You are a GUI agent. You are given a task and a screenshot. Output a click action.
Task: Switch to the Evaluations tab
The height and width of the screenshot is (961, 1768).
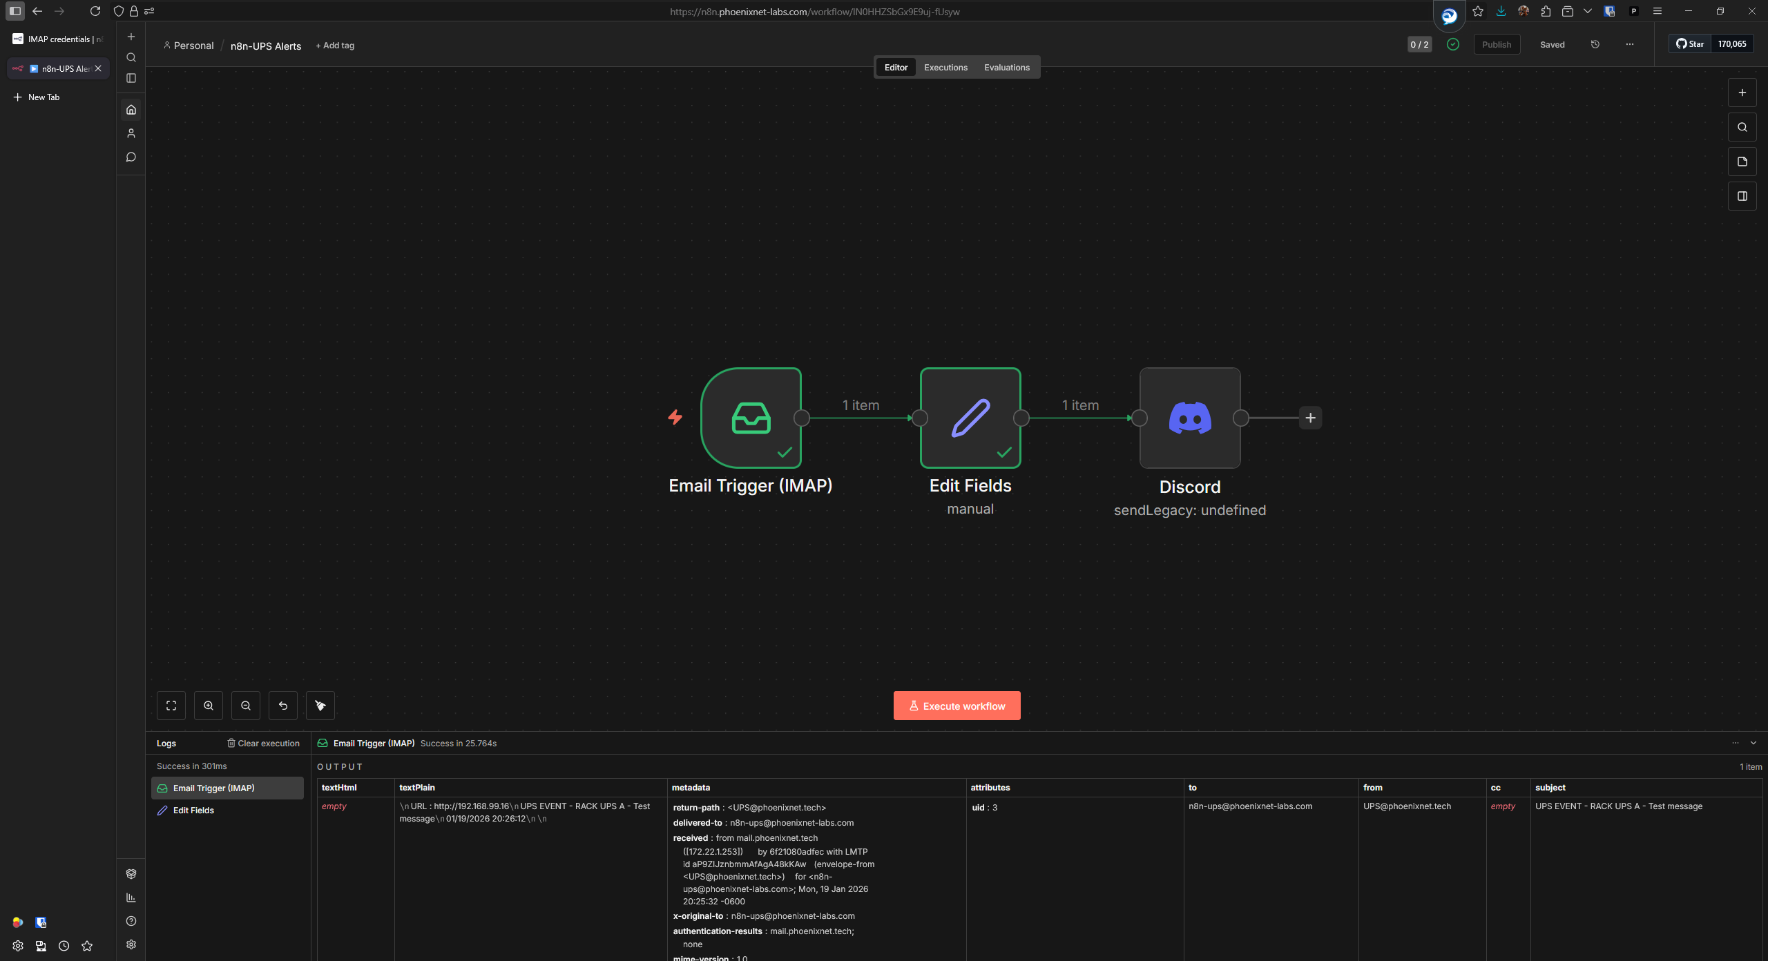tap(1006, 67)
